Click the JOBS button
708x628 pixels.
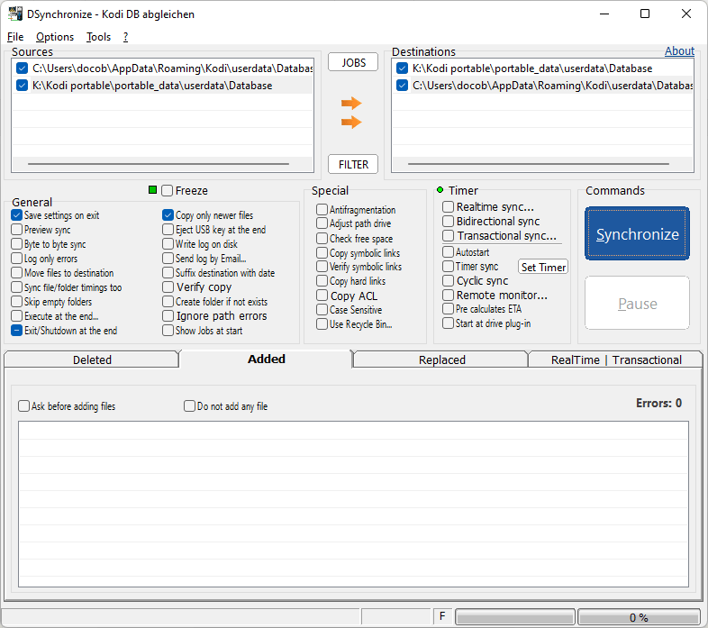point(353,62)
